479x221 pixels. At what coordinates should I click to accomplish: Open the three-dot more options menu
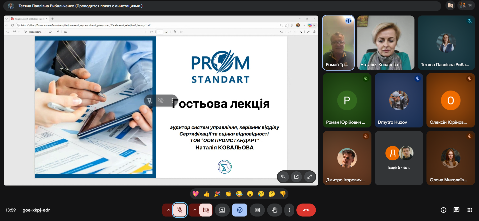pyautogui.click(x=289, y=210)
